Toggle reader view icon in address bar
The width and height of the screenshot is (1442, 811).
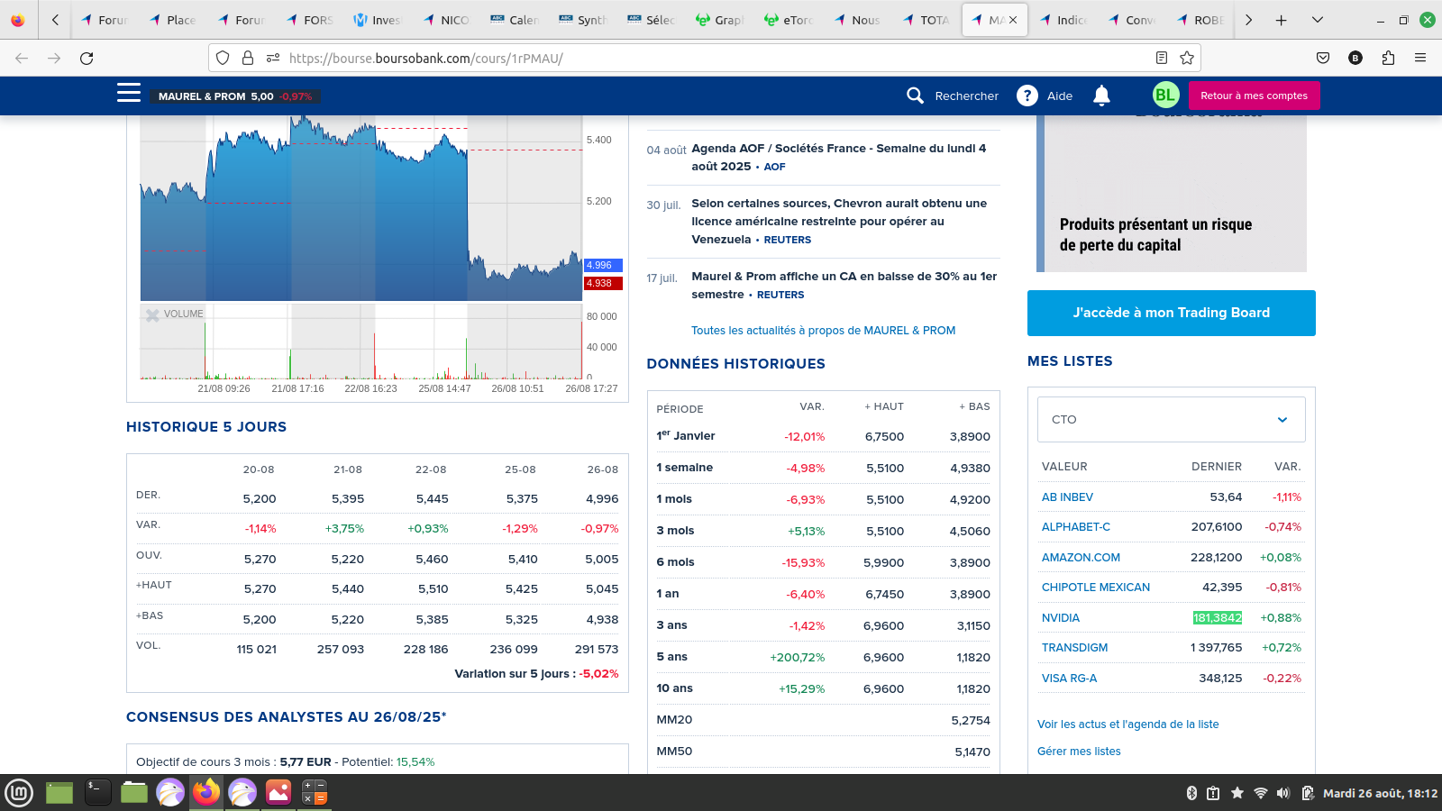tap(1162, 58)
